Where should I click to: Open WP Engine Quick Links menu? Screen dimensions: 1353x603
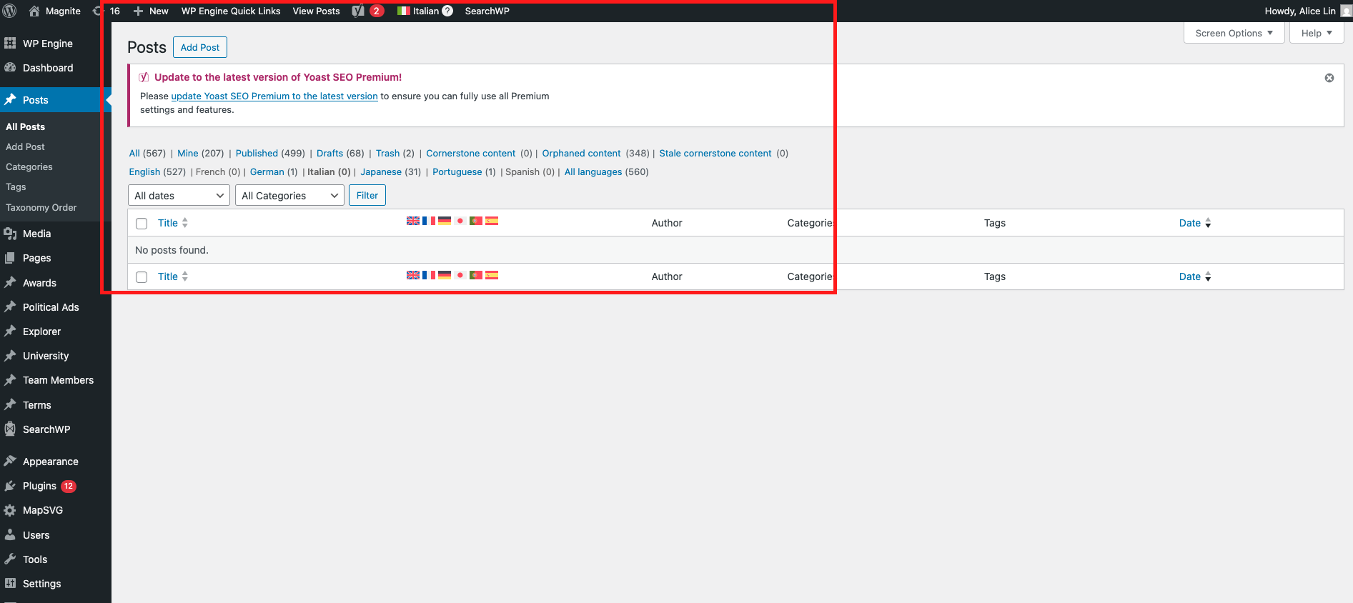click(231, 11)
